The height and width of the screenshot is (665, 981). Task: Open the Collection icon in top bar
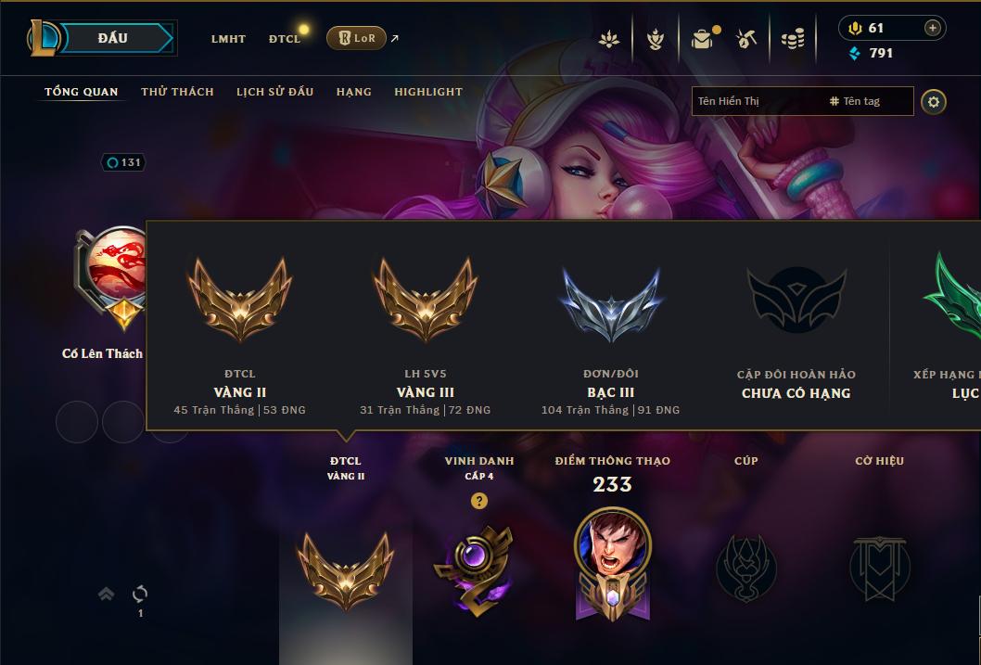coord(609,39)
